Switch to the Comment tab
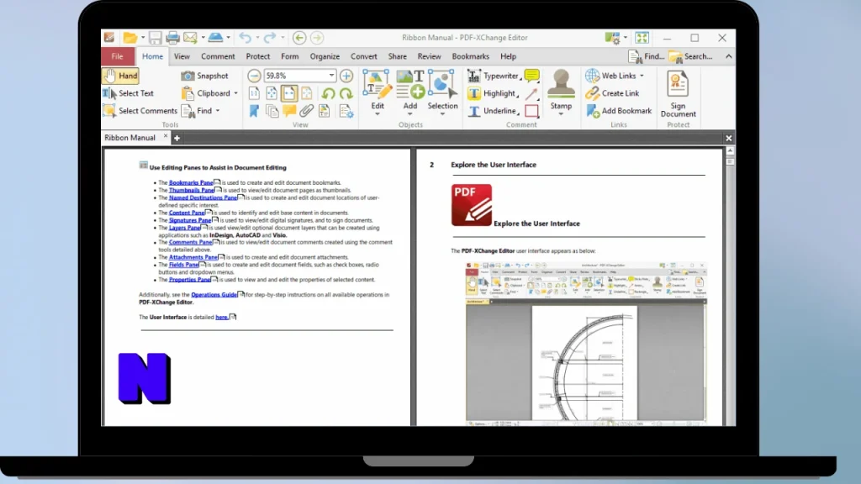 tap(218, 56)
